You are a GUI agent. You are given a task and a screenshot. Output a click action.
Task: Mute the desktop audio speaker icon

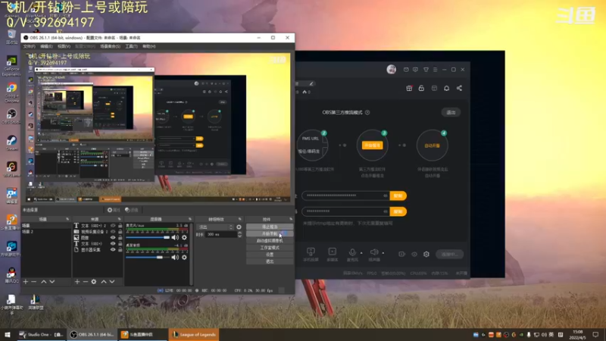pyautogui.click(x=175, y=257)
